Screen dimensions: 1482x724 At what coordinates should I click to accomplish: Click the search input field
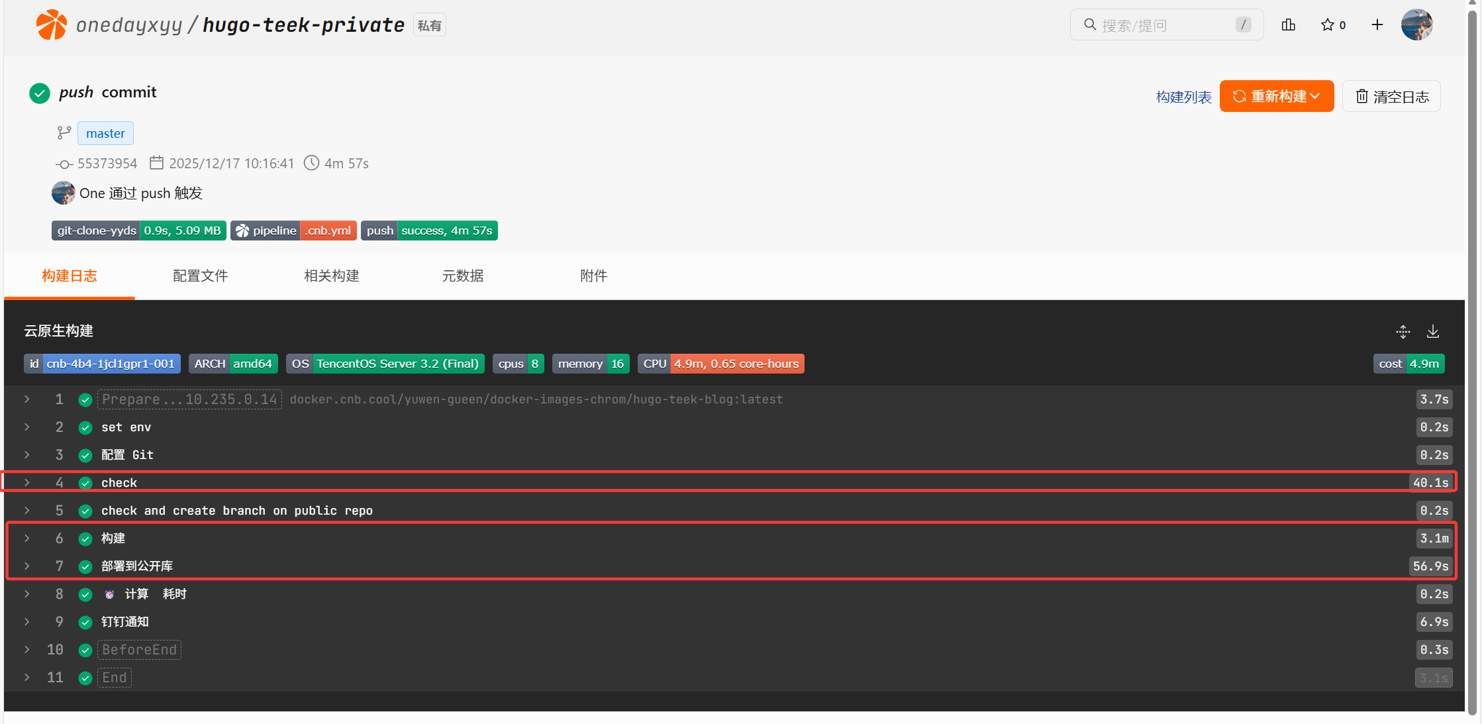click(1165, 25)
